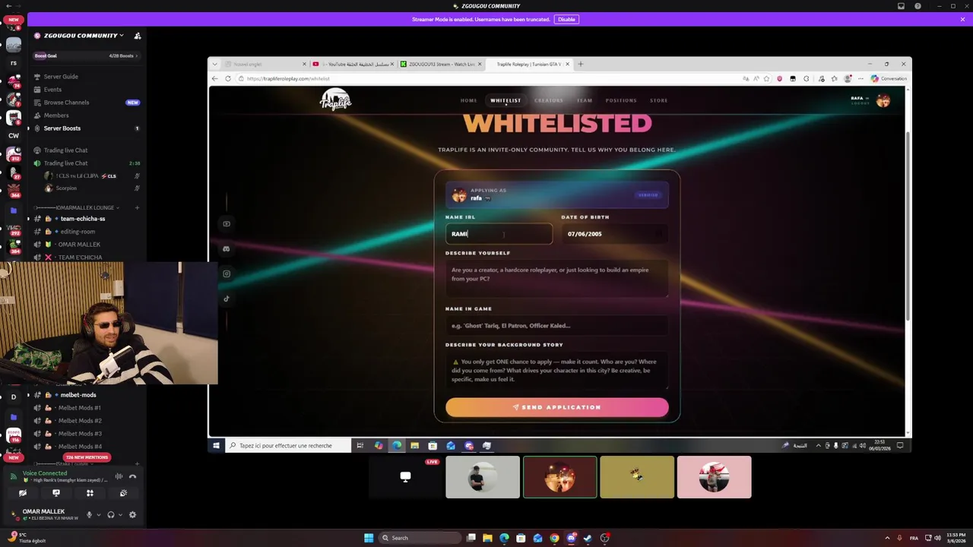
Task: Dismiss Streamer Mode banner
Action: (x=962, y=19)
